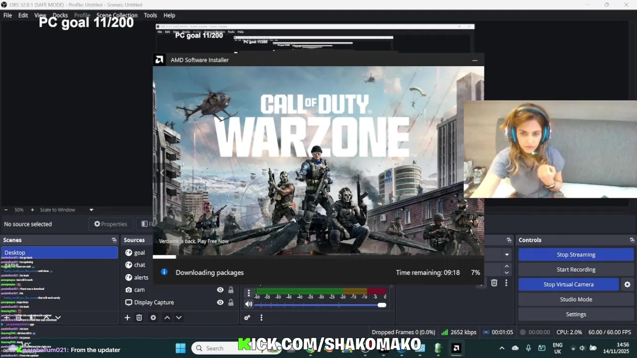
Task: Click the audio level meter bar
Action: pos(320,291)
